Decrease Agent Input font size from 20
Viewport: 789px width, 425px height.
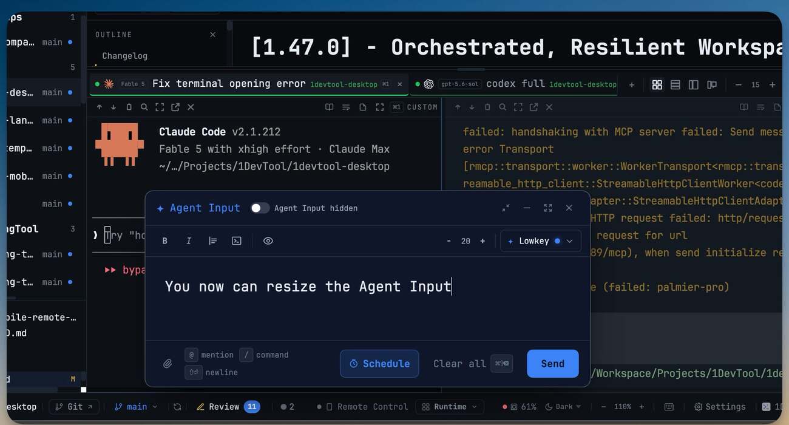(449, 241)
